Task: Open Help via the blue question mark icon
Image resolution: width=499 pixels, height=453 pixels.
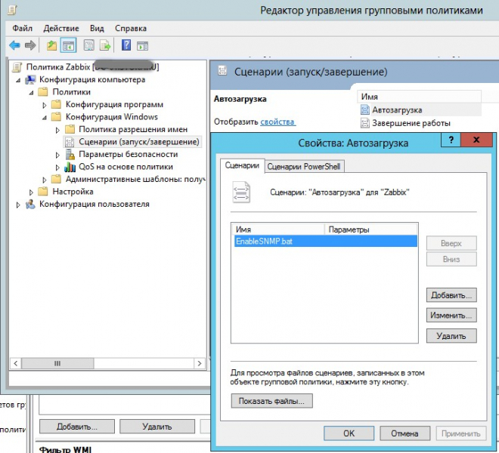Action: click(x=126, y=45)
